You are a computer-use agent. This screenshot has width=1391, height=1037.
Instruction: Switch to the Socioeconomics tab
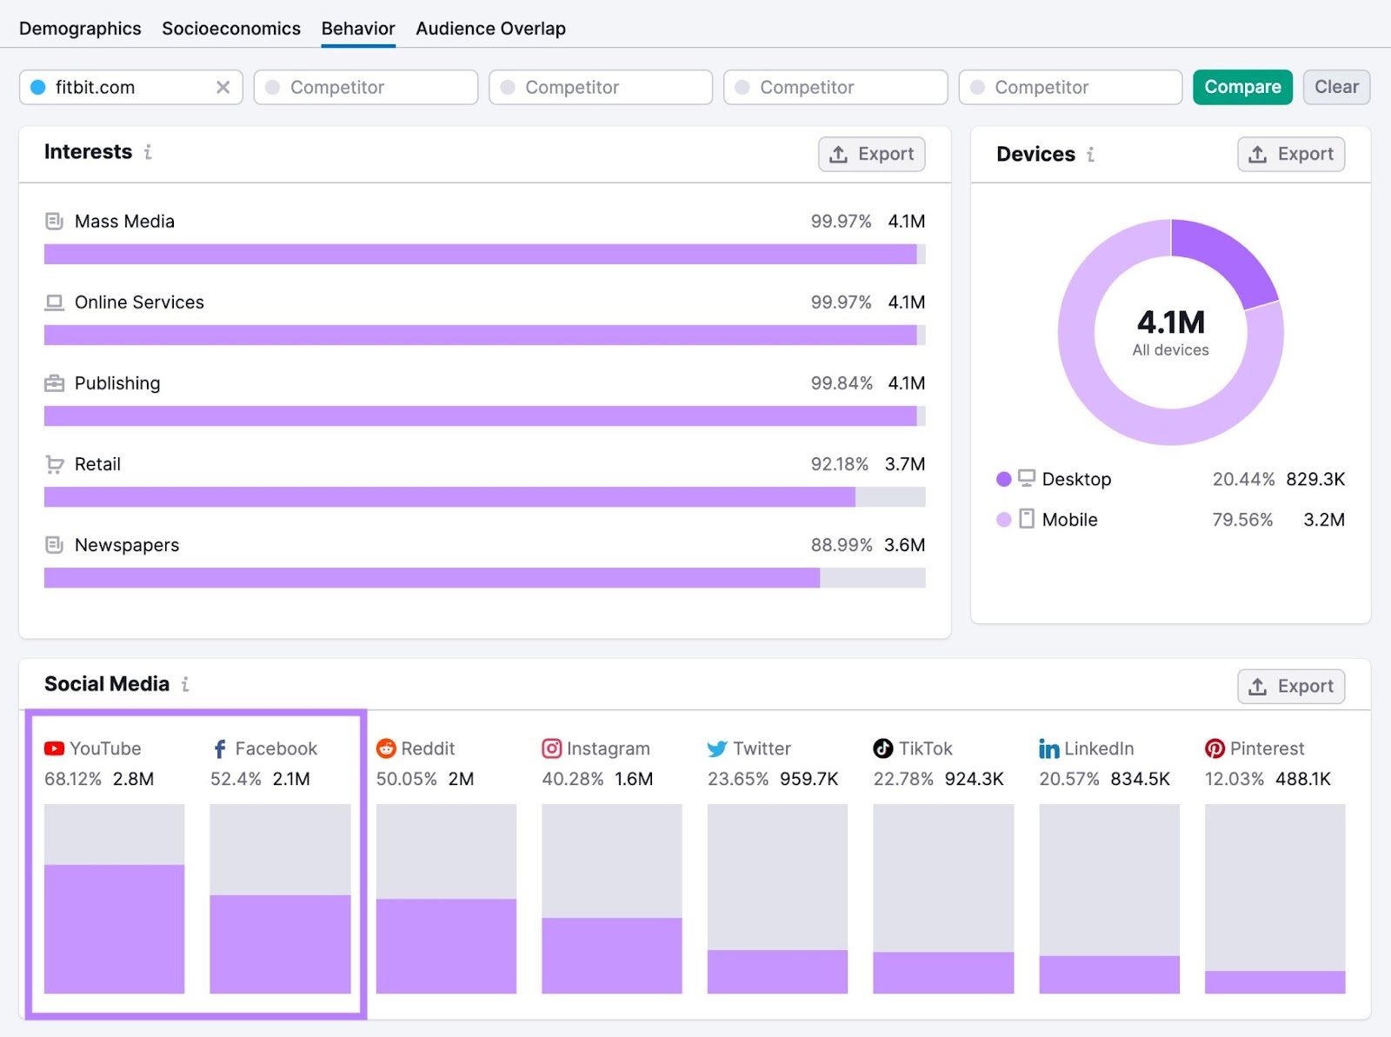coord(231,29)
